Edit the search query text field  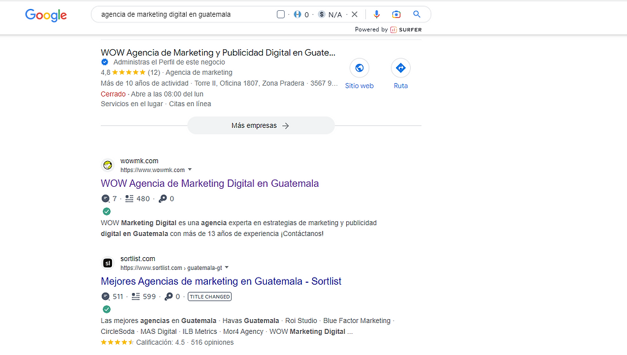166,14
